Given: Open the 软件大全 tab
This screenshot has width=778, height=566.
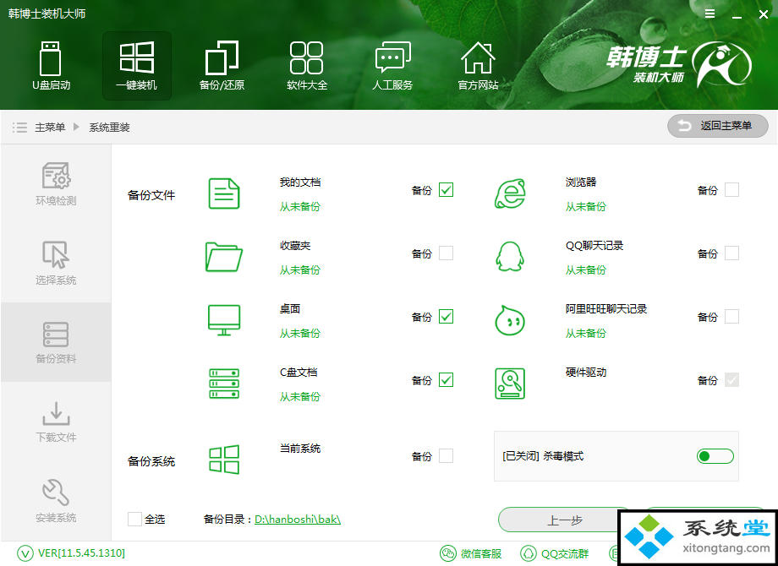Looking at the screenshot, I should [307, 66].
